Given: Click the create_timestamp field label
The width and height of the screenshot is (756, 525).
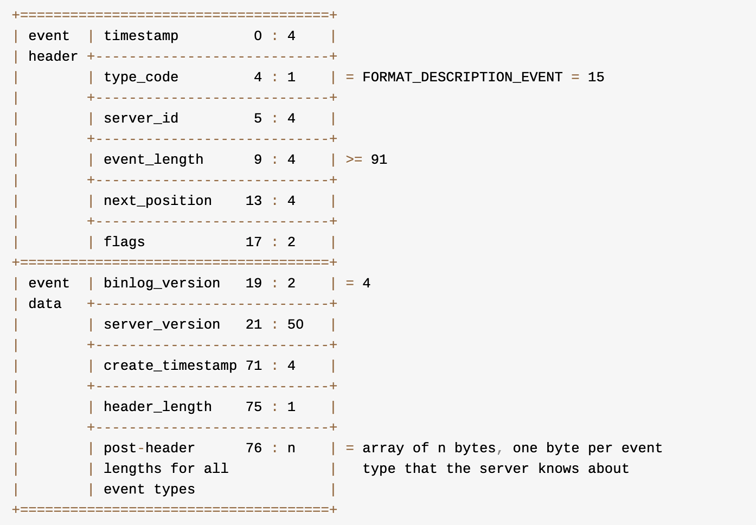Looking at the screenshot, I should tap(170, 366).
